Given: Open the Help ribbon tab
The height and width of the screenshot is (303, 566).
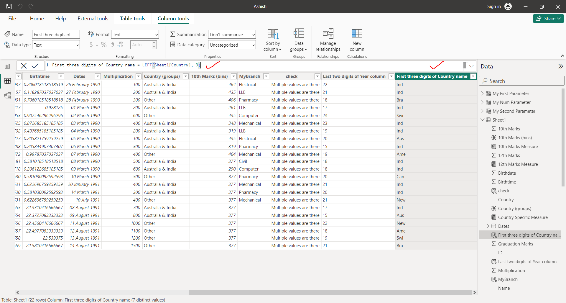Looking at the screenshot, I should (x=60, y=18).
